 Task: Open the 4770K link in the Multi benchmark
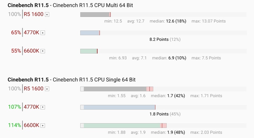31,33
